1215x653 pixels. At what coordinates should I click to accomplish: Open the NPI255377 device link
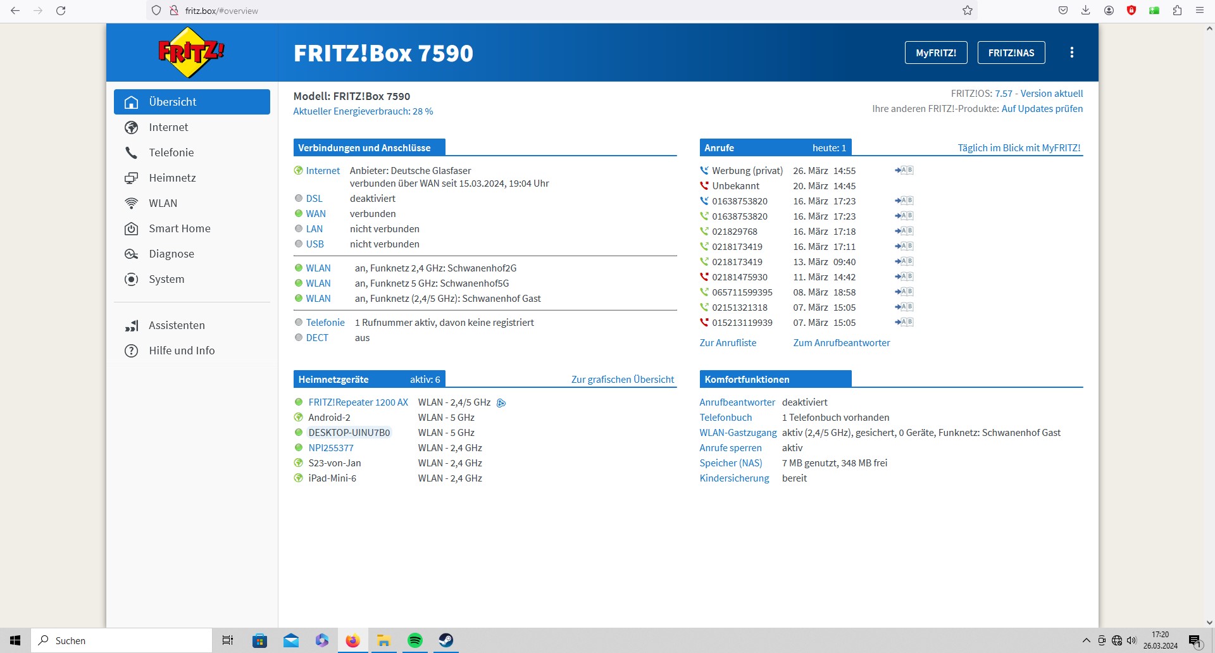(x=331, y=447)
